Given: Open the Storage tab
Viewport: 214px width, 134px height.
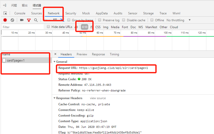Looking at the screenshot, I should [x=148, y=13].
